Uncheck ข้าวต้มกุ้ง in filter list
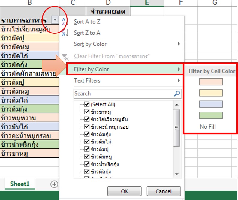 [87, 134]
